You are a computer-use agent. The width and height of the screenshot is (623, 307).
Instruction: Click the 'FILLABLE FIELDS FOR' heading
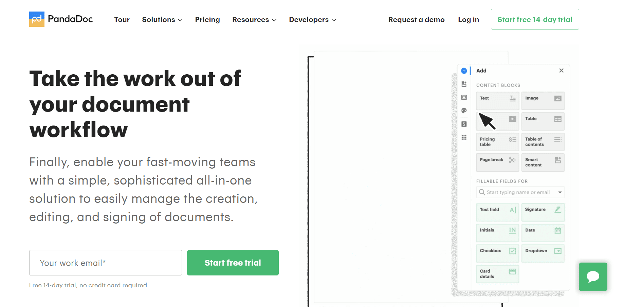coord(502,181)
